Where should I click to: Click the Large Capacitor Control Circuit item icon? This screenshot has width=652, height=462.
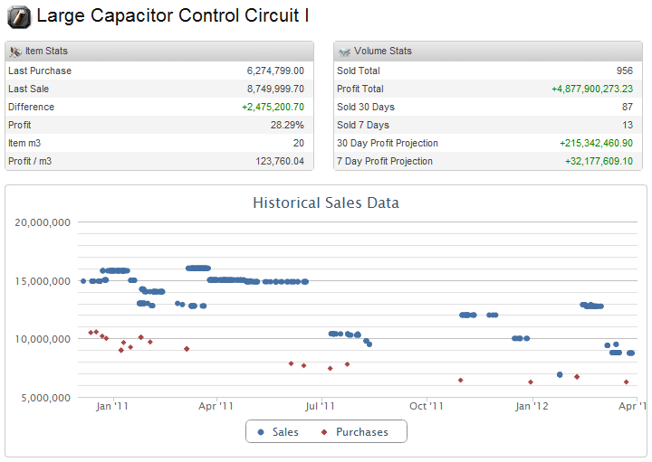click(x=18, y=16)
